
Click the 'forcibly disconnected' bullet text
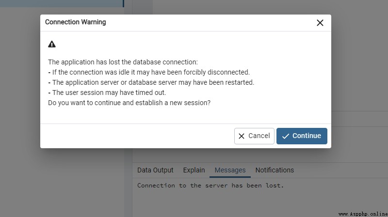coord(149,72)
